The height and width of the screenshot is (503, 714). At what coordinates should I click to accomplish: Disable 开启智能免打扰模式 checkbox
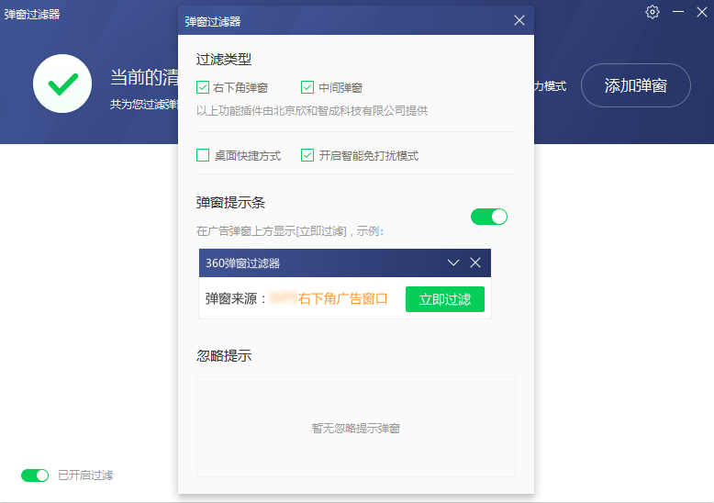(307, 155)
